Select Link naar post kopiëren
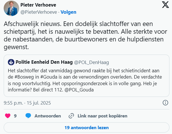172x134 pixels. click(x=102, y=116)
